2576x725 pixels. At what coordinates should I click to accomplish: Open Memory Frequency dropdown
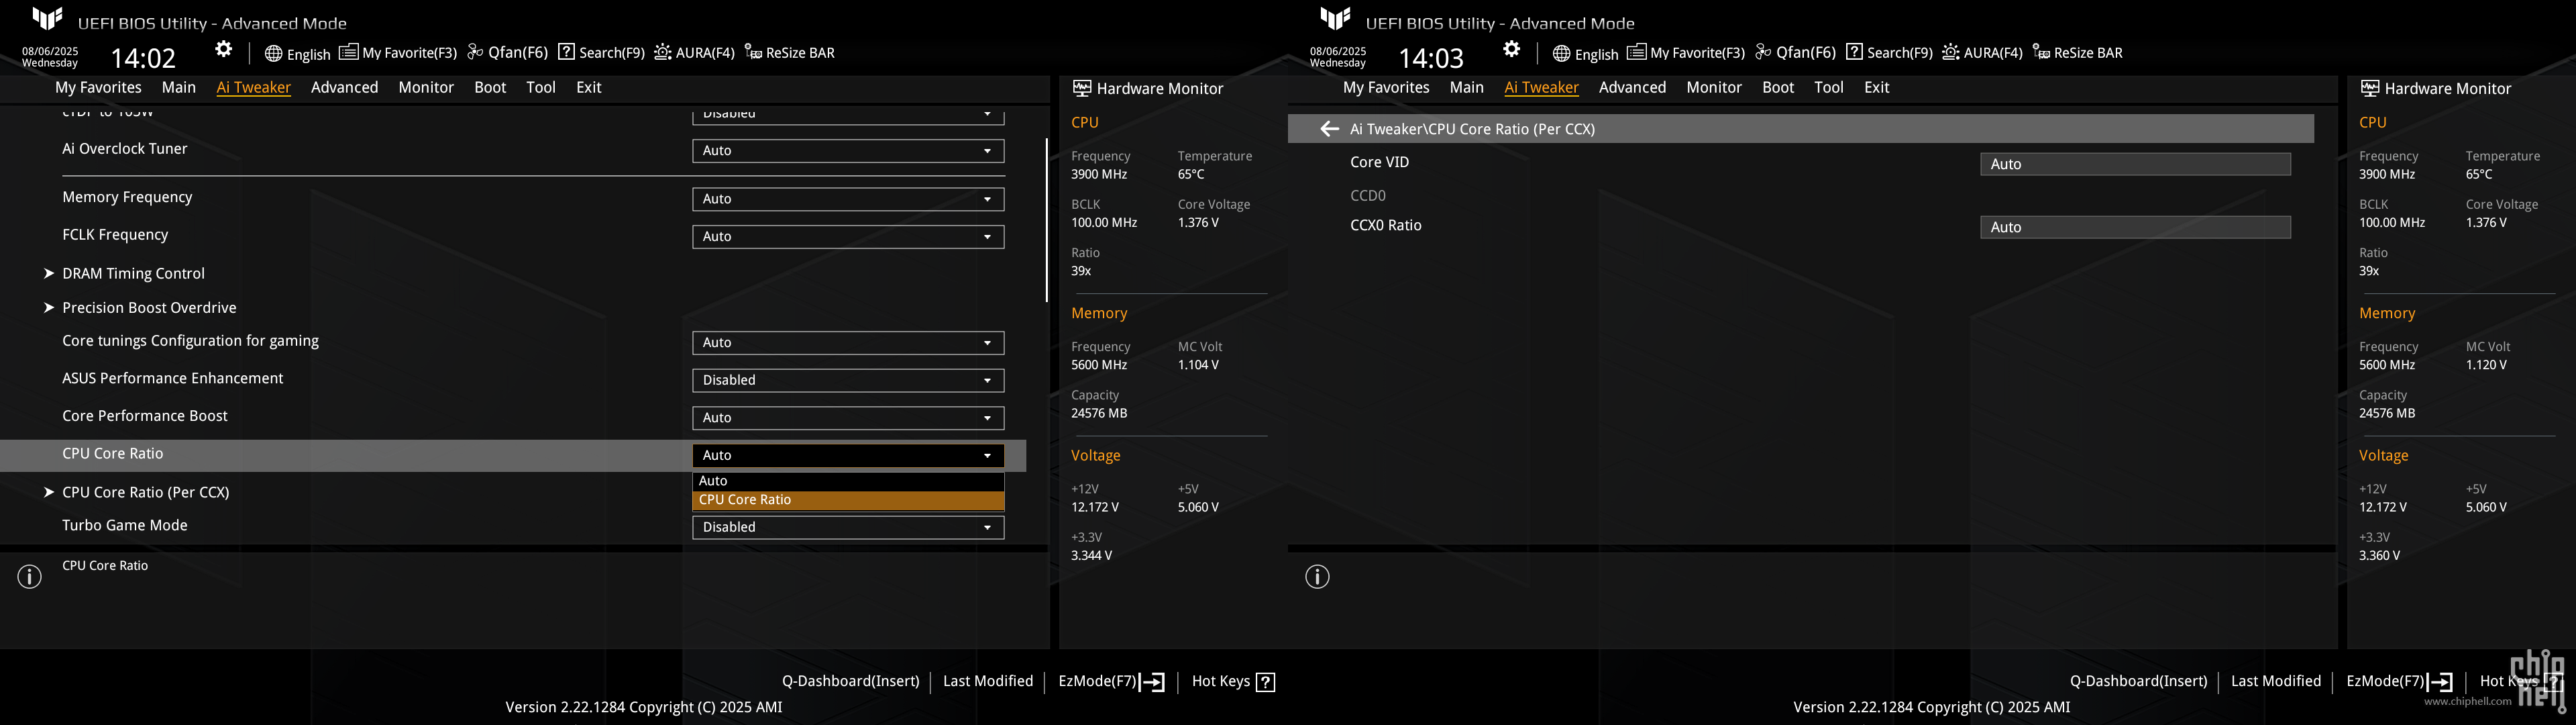(848, 199)
